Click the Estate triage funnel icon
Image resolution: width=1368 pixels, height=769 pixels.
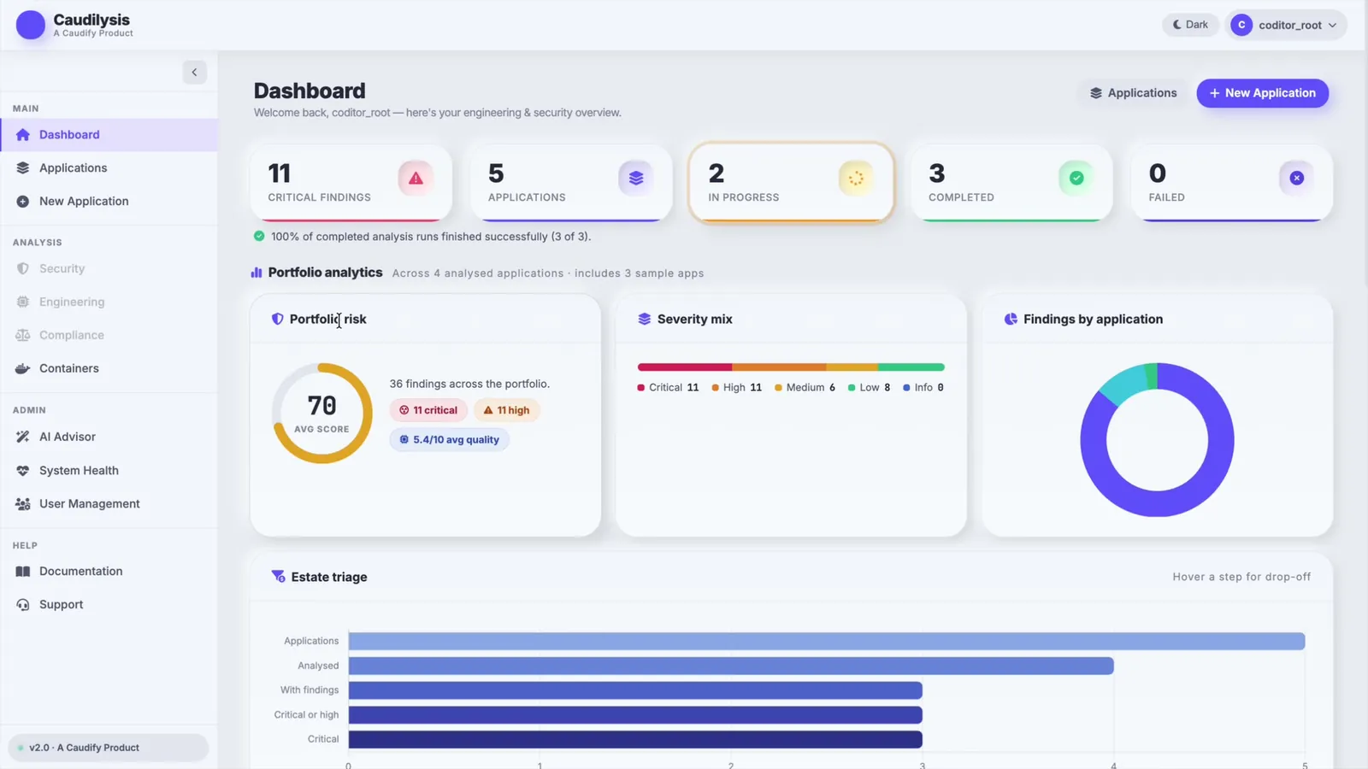[278, 577]
